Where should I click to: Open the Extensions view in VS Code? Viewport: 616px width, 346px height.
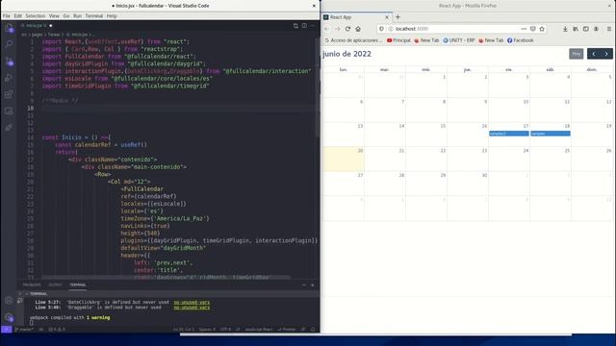[x=9, y=94]
